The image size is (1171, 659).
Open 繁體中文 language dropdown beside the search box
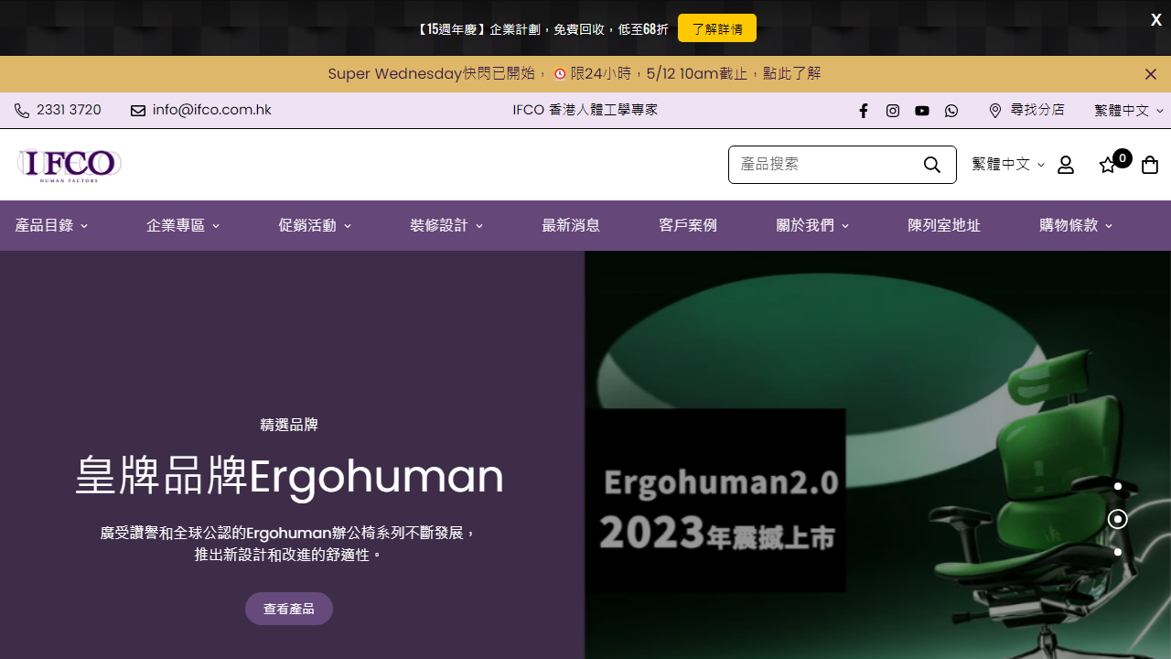(x=1008, y=165)
